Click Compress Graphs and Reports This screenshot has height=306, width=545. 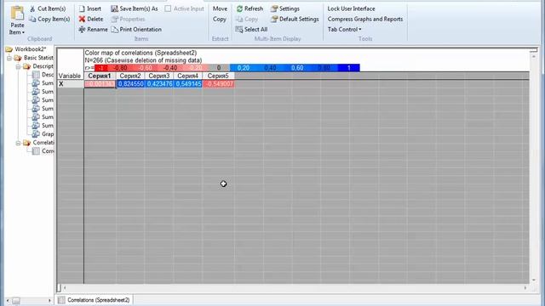pyautogui.click(x=365, y=19)
